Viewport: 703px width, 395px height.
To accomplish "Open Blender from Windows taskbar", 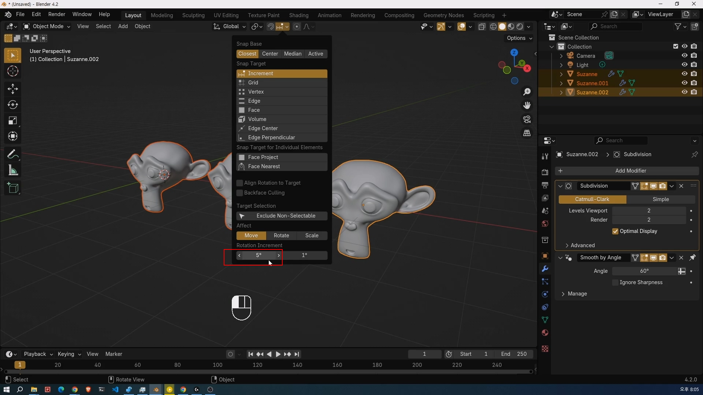I will pyautogui.click(x=156, y=390).
